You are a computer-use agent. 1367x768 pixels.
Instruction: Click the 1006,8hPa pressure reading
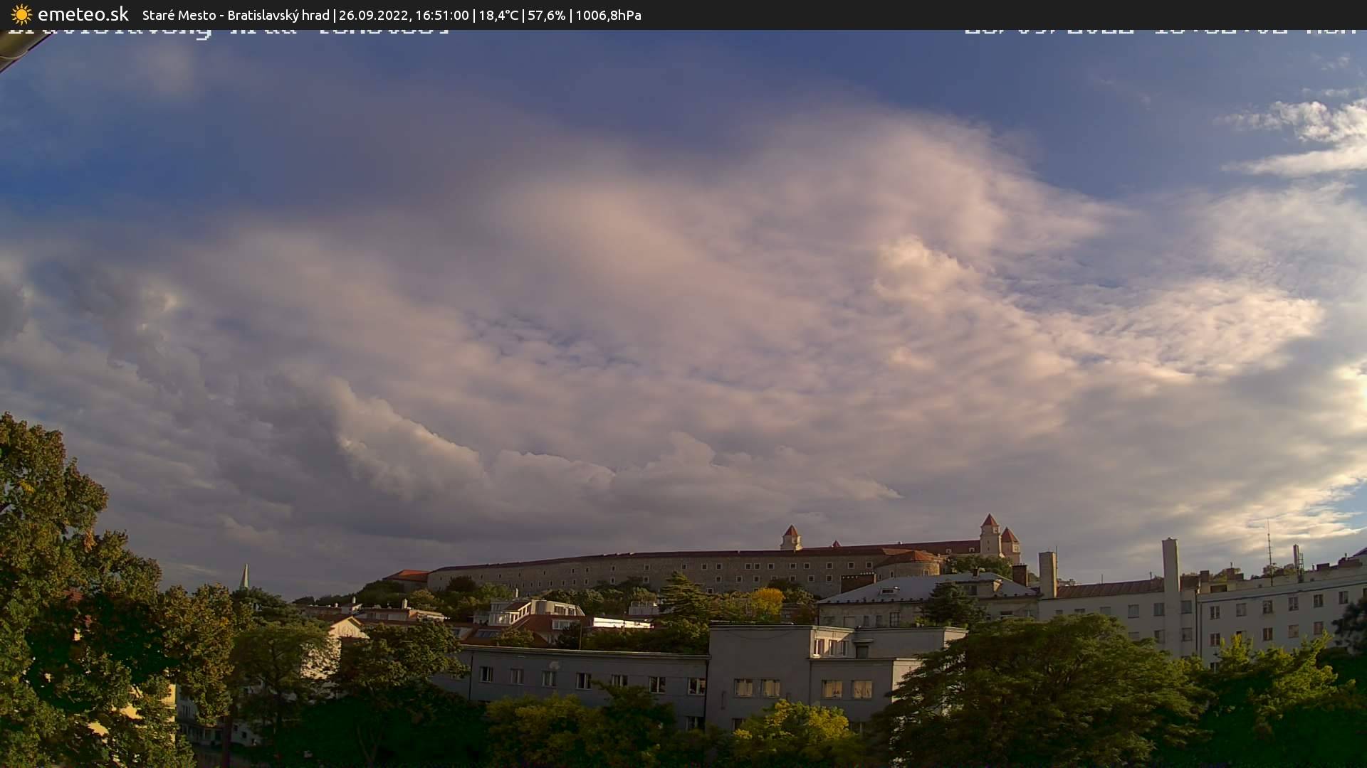[608, 15]
